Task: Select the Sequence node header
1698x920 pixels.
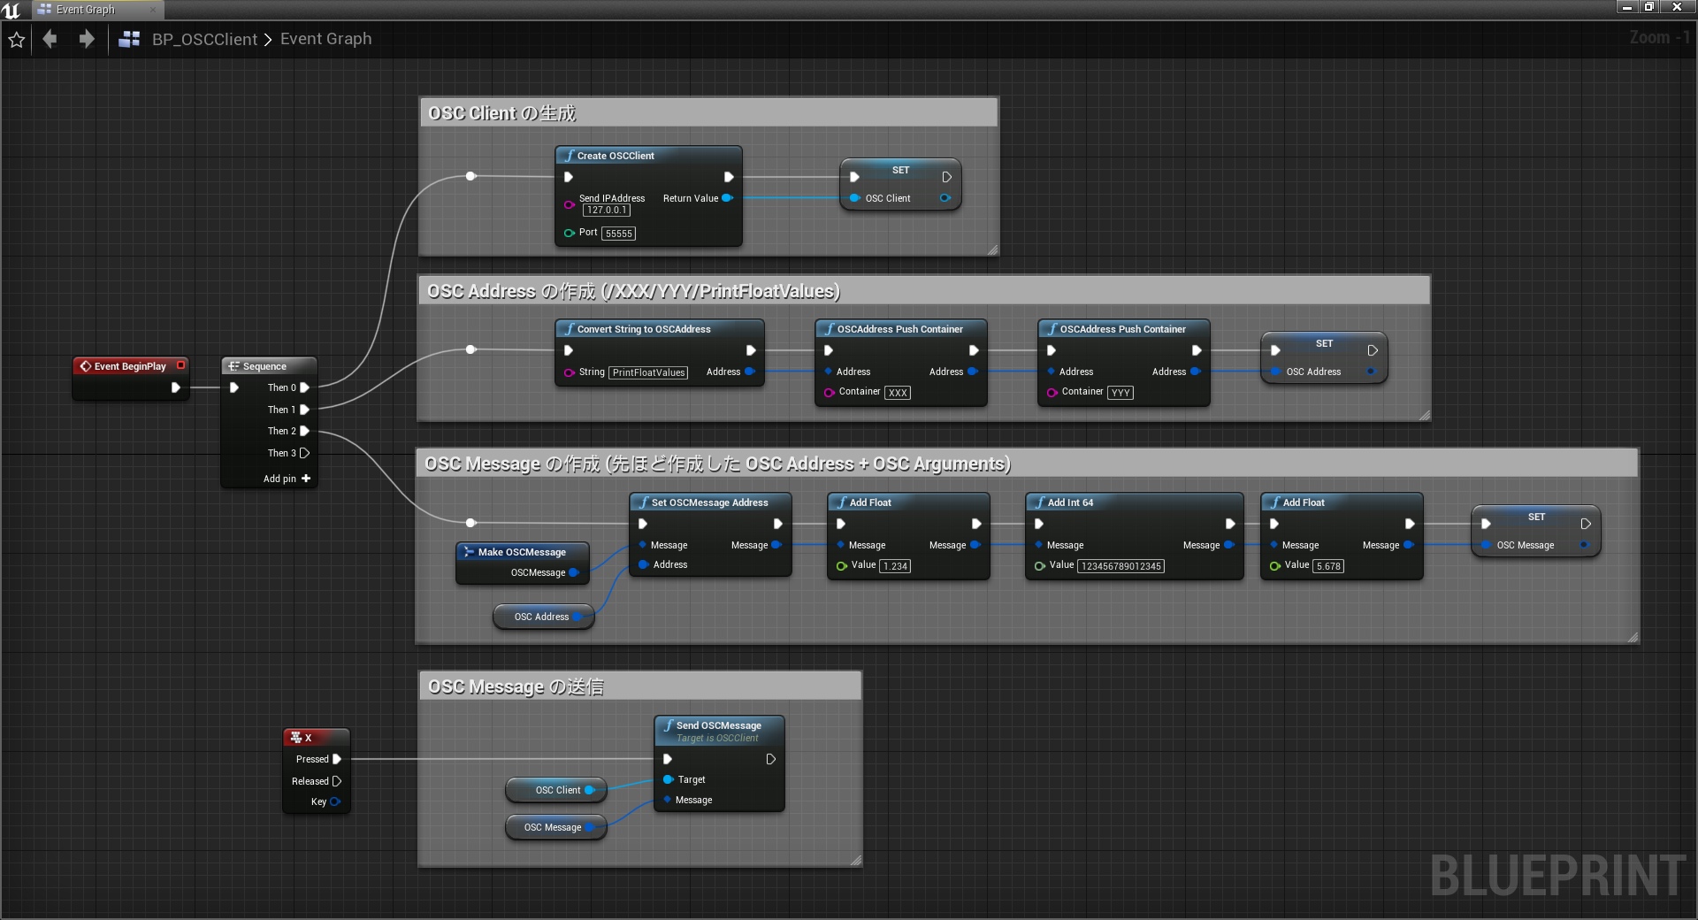Action: point(269,366)
